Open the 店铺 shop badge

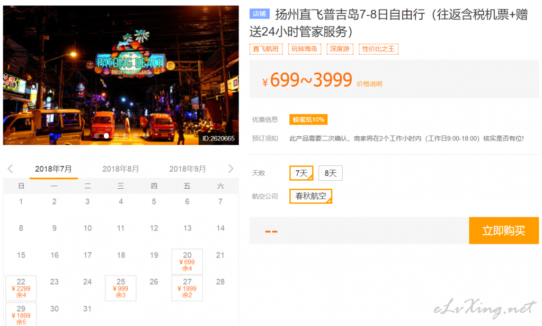[x=259, y=13]
